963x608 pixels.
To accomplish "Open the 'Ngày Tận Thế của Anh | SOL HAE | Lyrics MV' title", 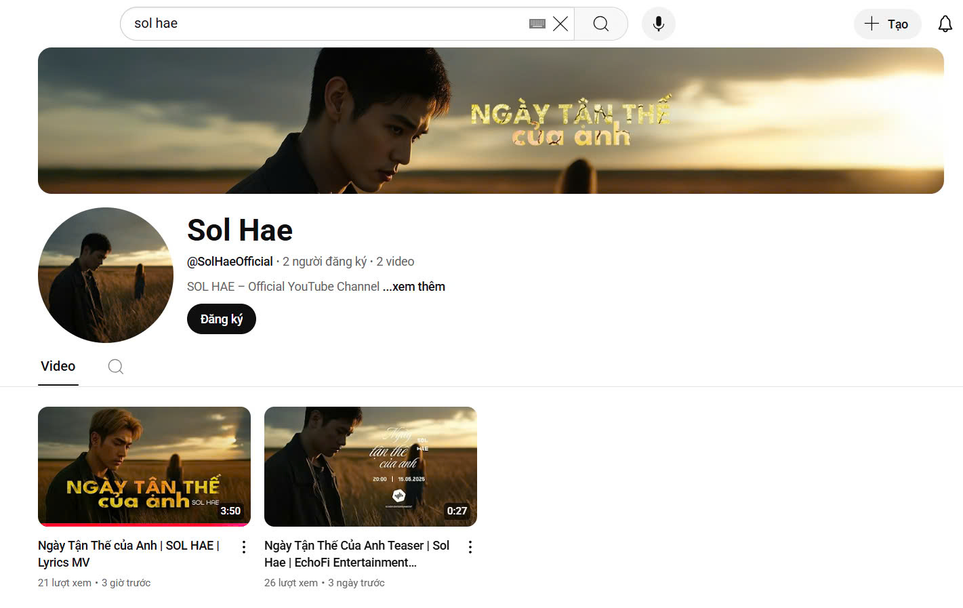I will (x=129, y=554).
